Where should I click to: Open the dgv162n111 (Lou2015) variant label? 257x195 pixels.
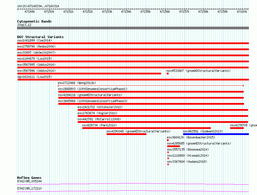tap(35, 77)
